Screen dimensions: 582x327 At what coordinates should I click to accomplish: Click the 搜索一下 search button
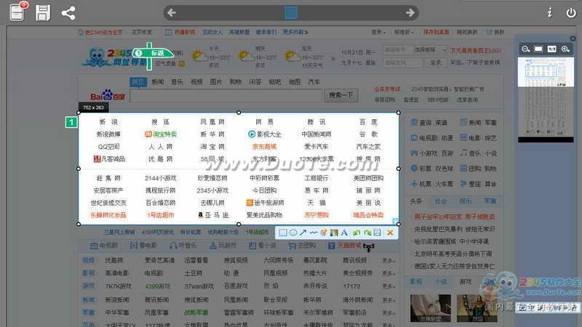(x=340, y=95)
